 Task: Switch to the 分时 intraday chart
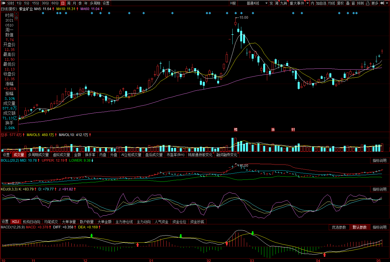click(x=11, y=3)
